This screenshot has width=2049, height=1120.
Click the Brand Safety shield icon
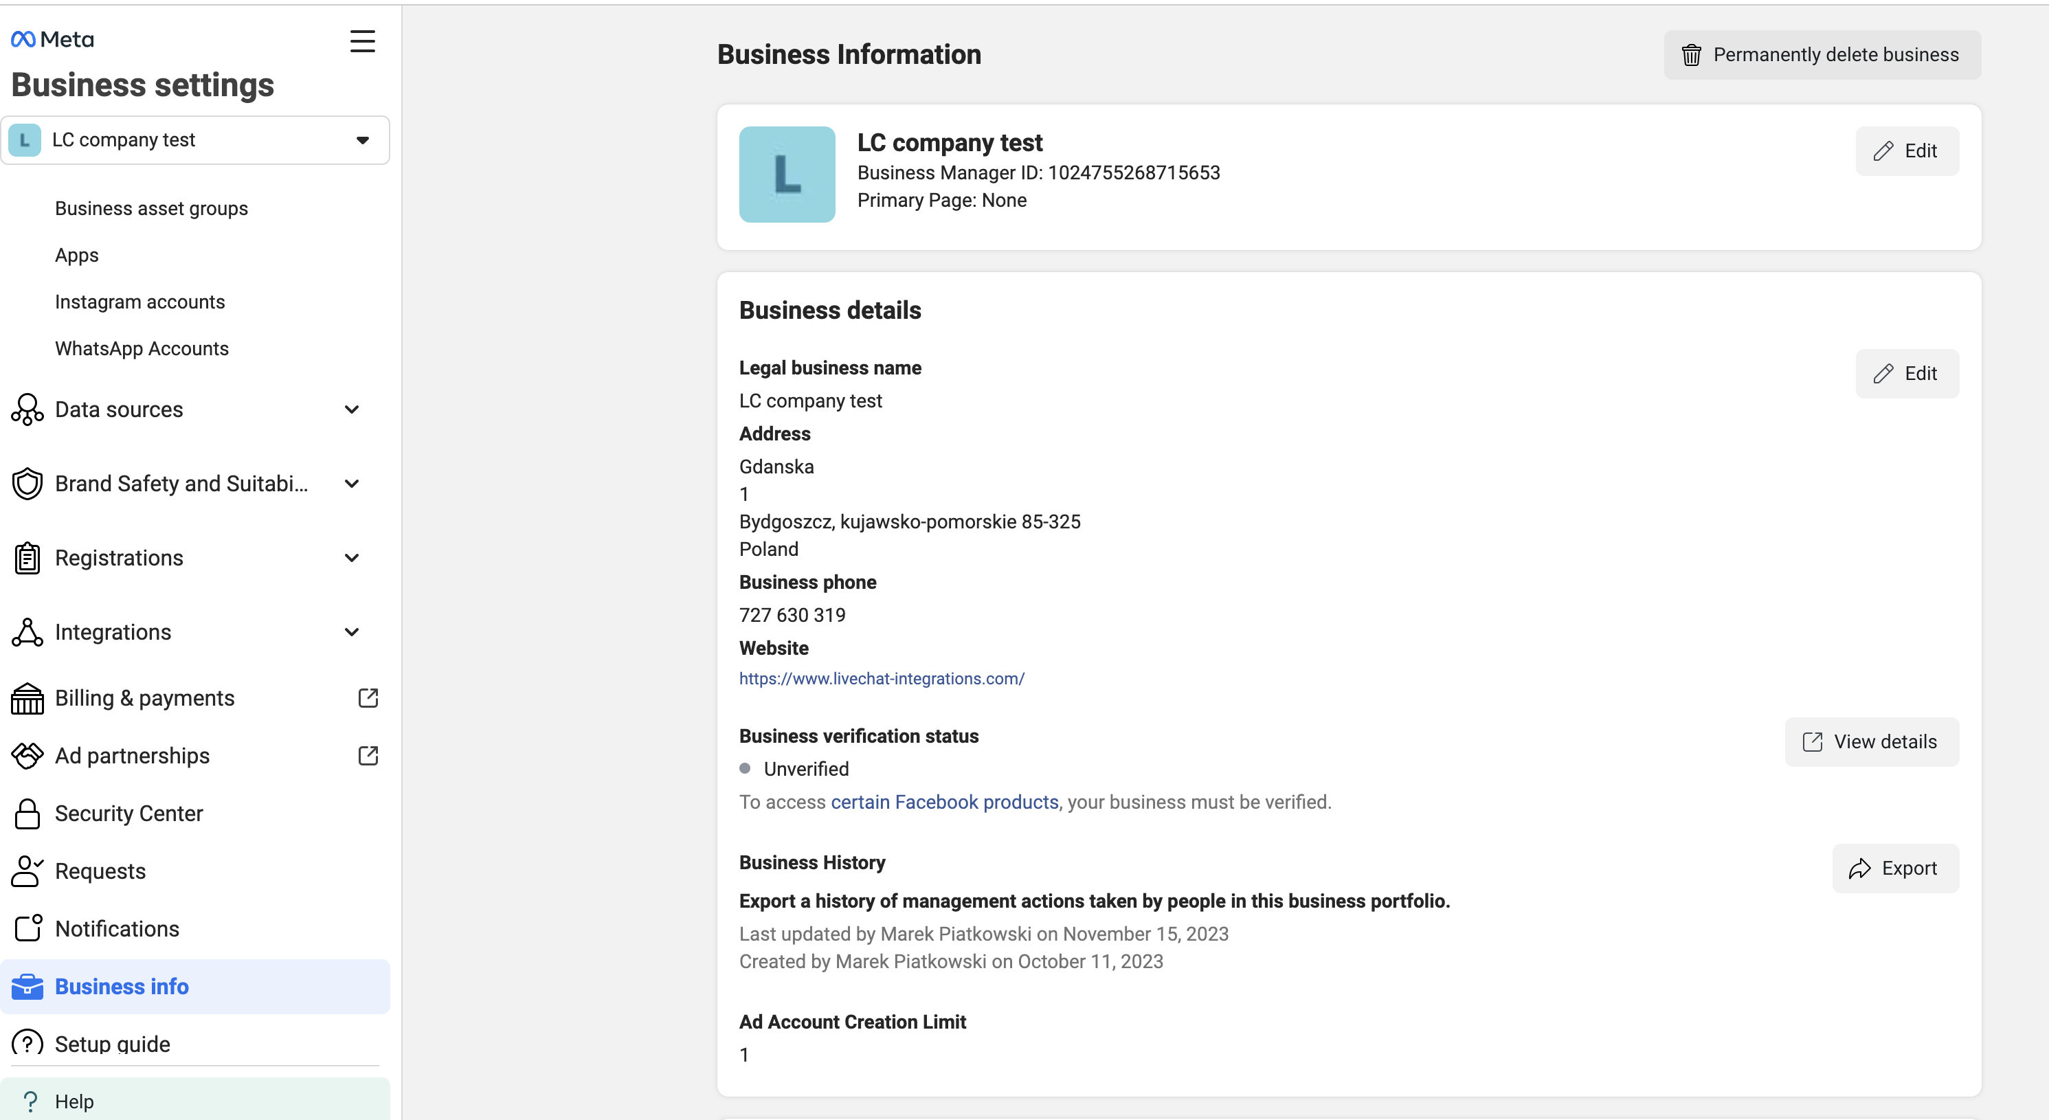[x=27, y=484]
